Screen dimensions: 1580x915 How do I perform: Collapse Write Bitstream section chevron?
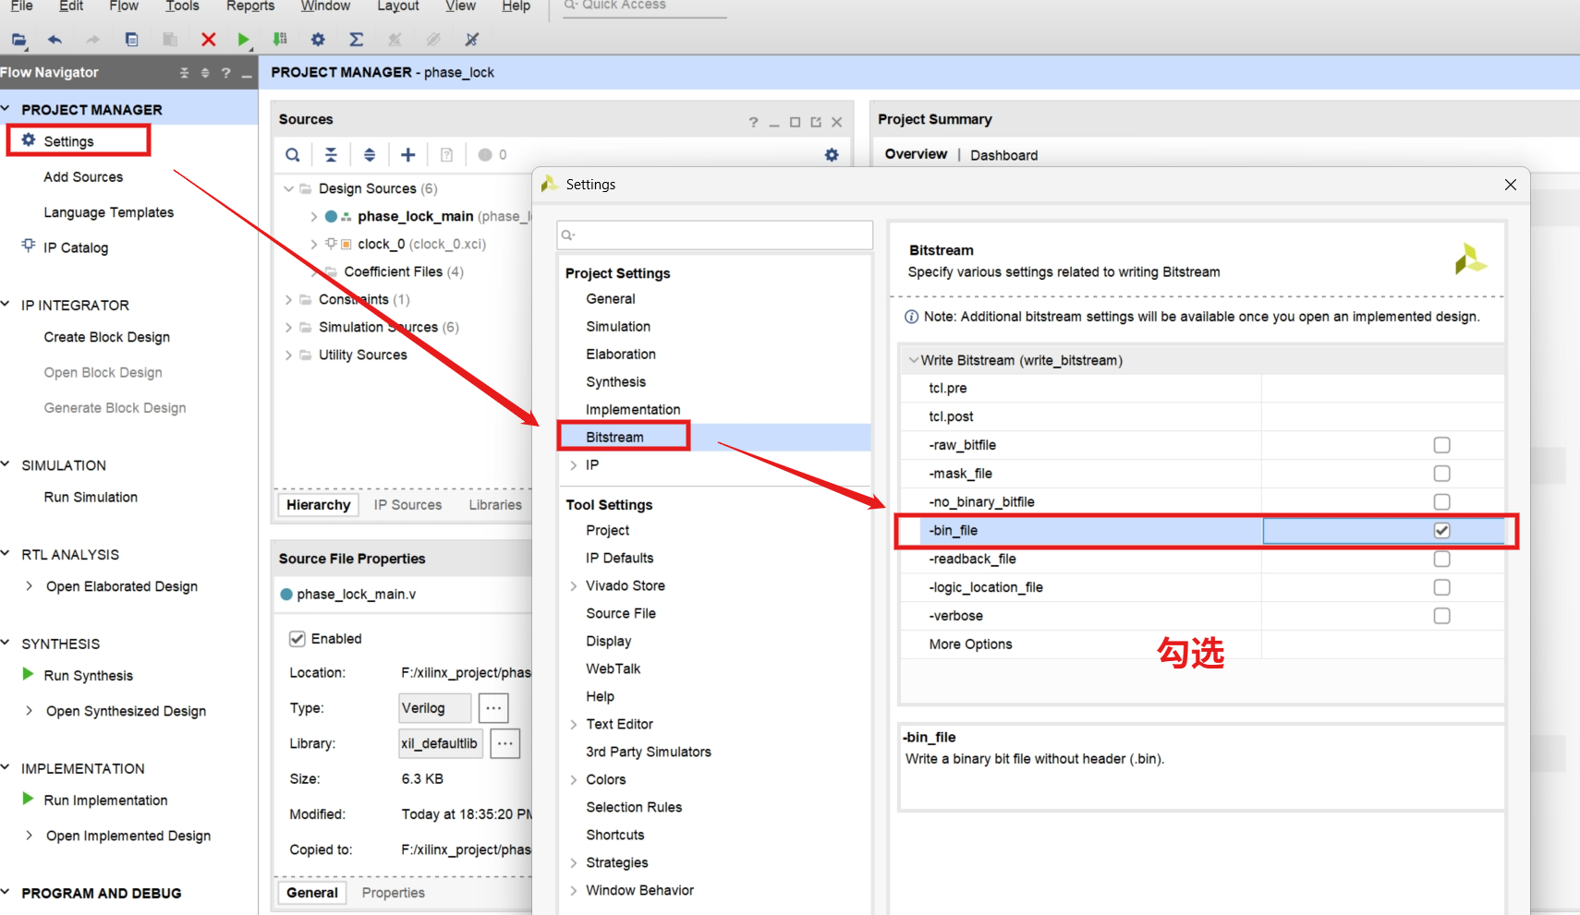(913, 360)
